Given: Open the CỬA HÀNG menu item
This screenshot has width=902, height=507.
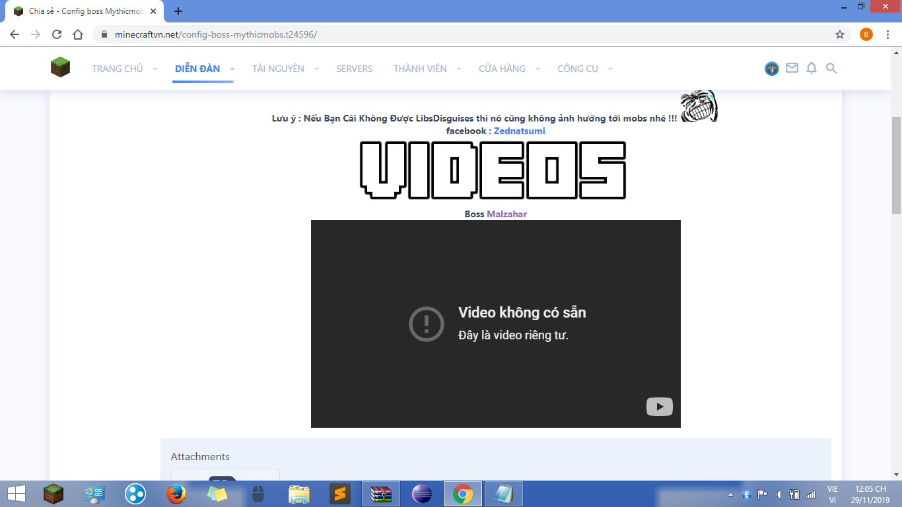Looking at the screenshot, I should [x=502, y=69].
